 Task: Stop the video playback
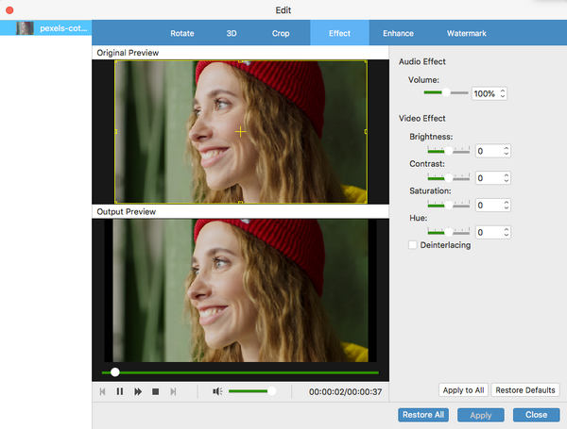tap(156, 391)
